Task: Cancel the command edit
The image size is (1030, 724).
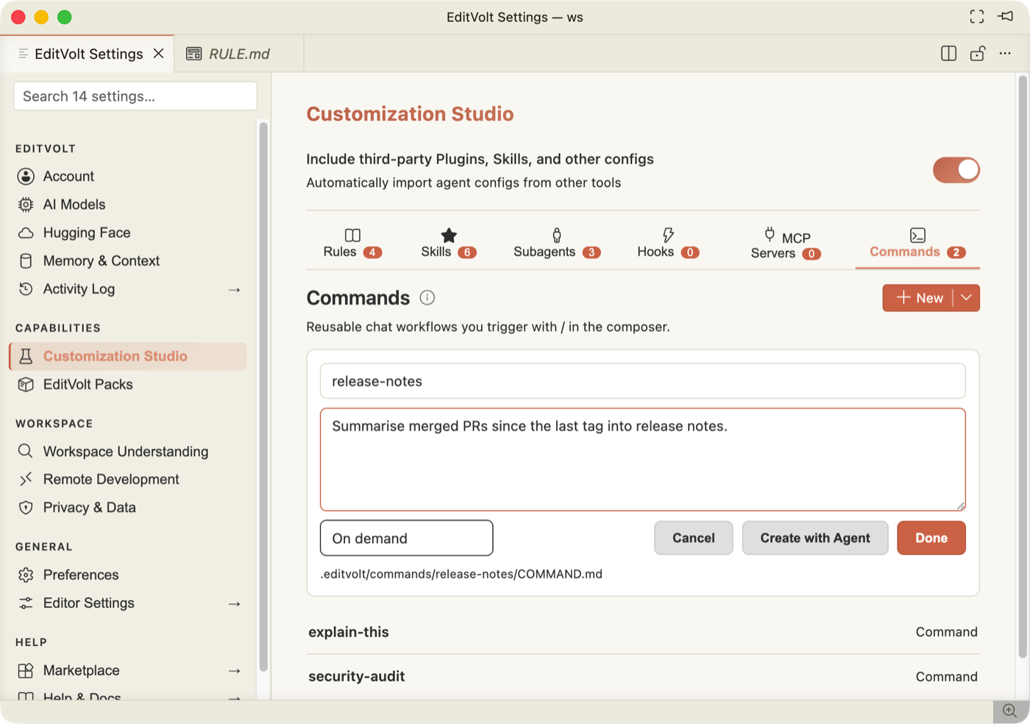Action: click(694, 538)
